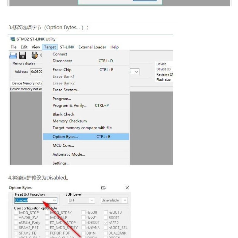
Task: Choose Erase Bank1 menu entry
Action: pos(86,76)
